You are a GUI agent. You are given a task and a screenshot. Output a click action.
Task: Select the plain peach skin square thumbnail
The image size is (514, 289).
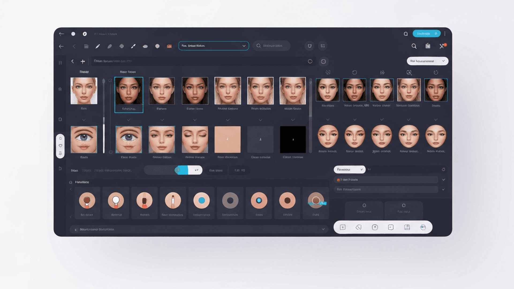(228, 139)
